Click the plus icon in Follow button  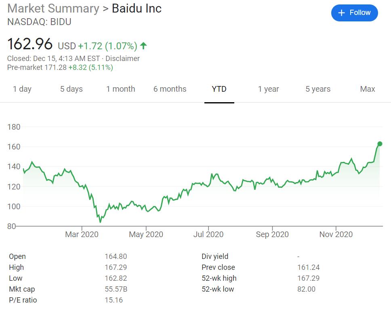tap(342, 13)
